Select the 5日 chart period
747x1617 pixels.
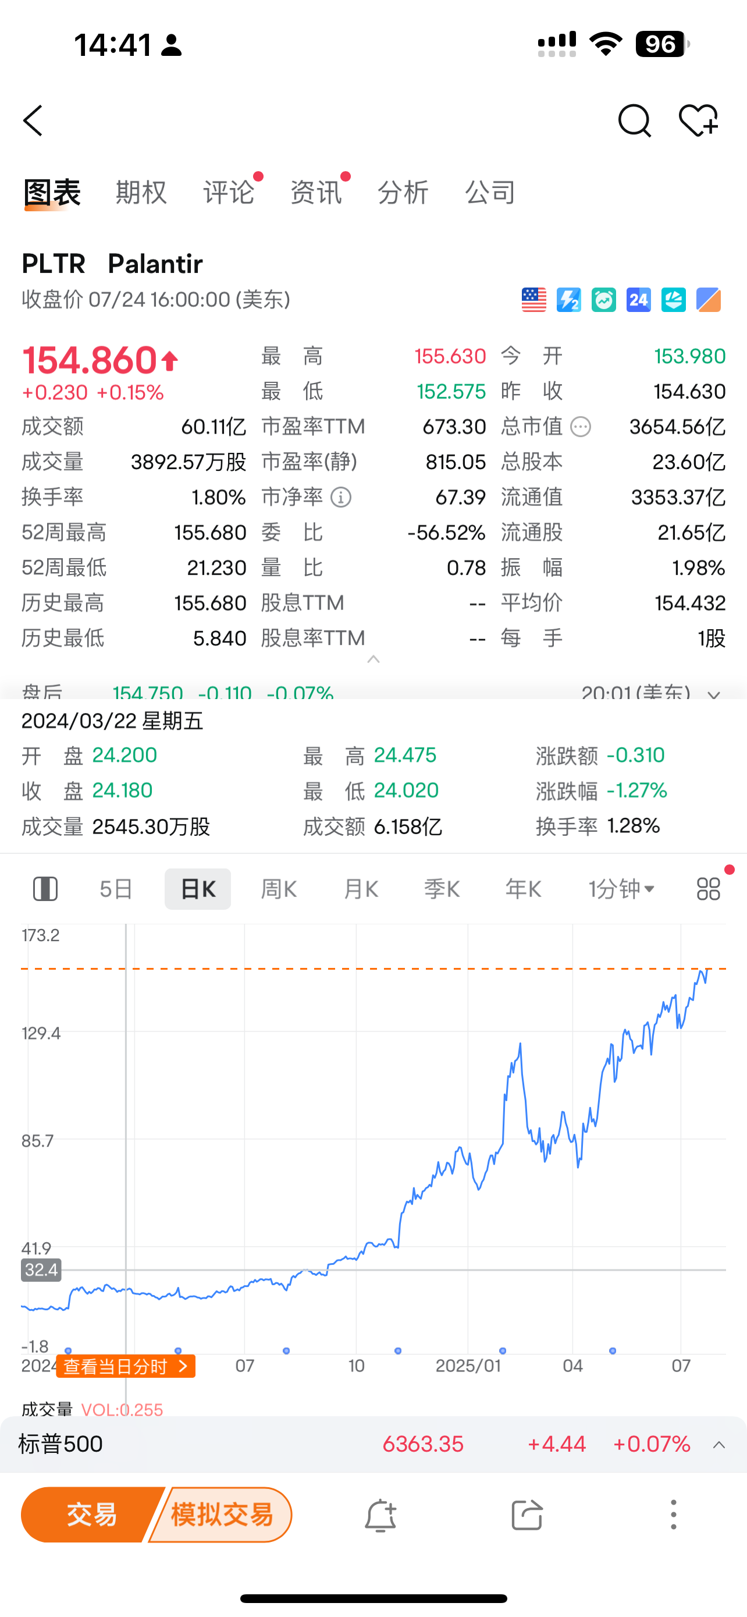click(x=116, y=889)
